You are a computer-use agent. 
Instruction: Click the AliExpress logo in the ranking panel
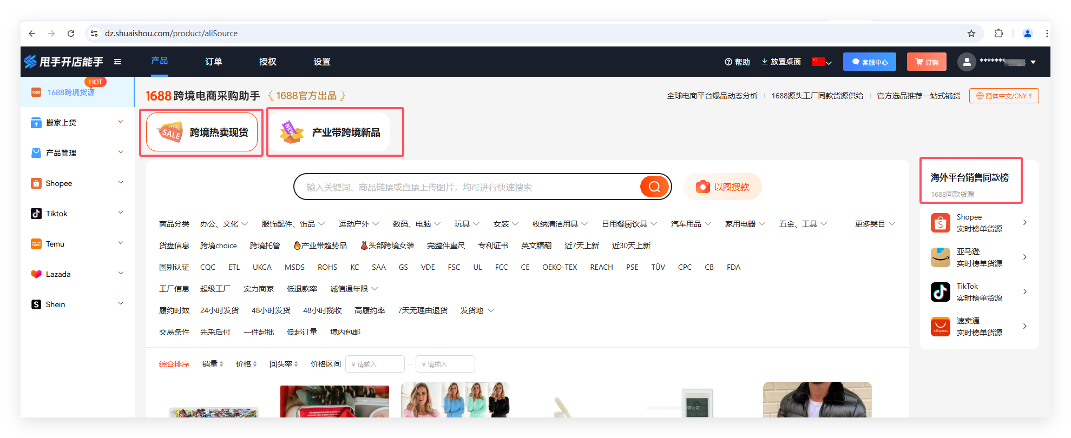(941, 327)
